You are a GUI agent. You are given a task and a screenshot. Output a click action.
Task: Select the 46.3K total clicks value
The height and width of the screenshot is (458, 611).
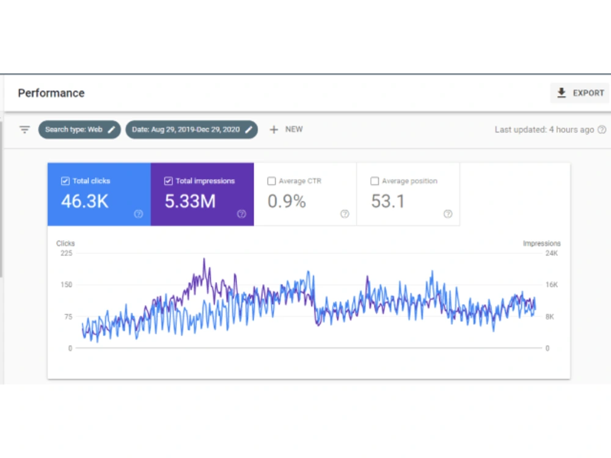tap(84, 202)
